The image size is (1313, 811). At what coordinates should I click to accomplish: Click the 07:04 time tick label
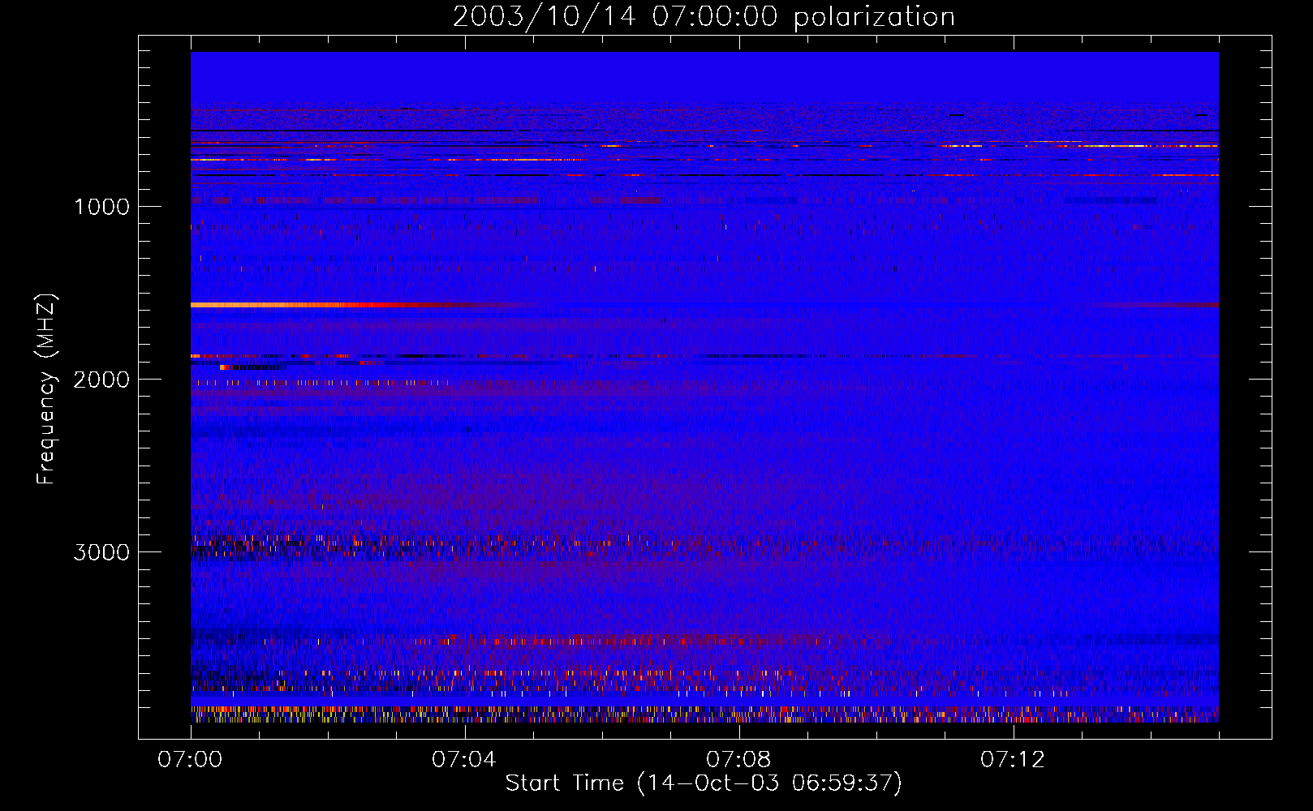(x=464, y=760)
